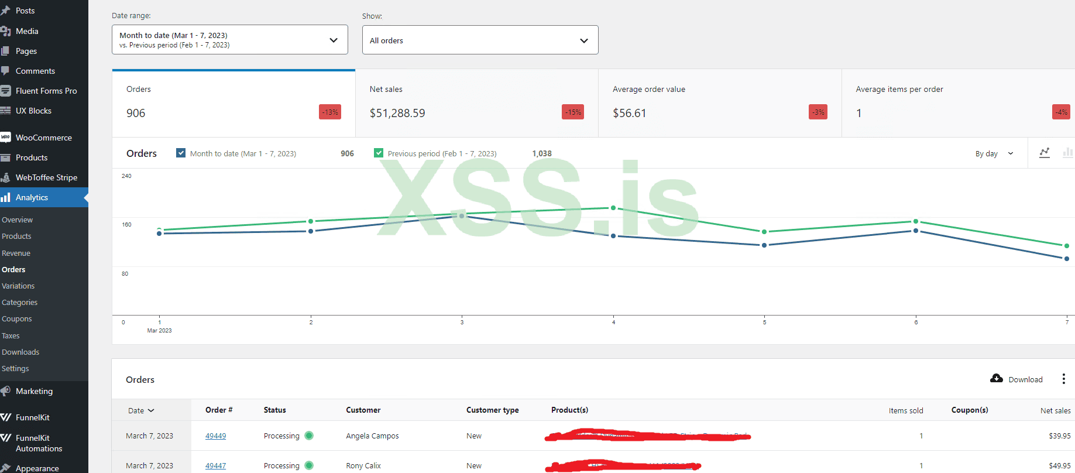Click the Appearance brush icon
The image size is (1075, 473).
[5, 468]
